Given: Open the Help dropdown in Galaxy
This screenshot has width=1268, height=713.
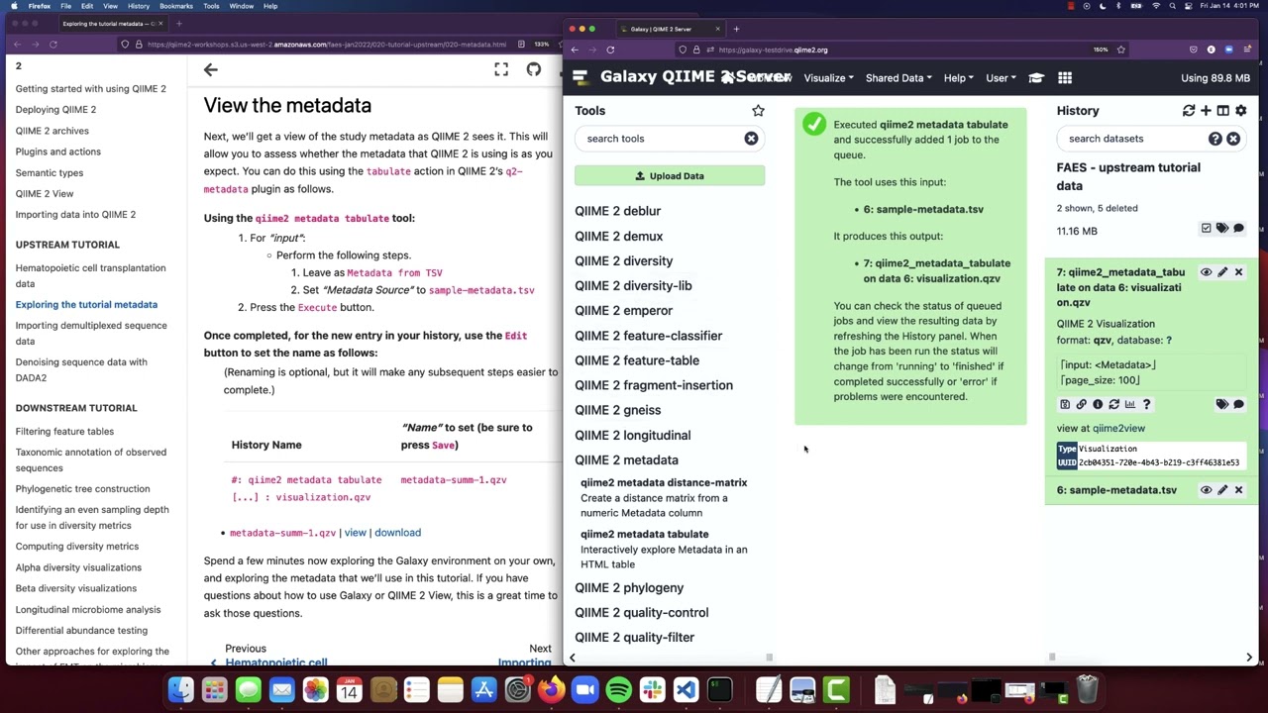Looking at the screenshot, I should click(x=958, y=78).
